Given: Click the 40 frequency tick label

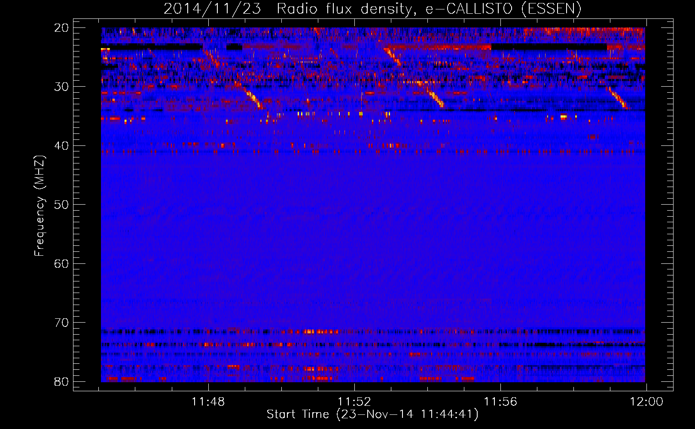Looking at the screenshot, I should pos(62,145).
